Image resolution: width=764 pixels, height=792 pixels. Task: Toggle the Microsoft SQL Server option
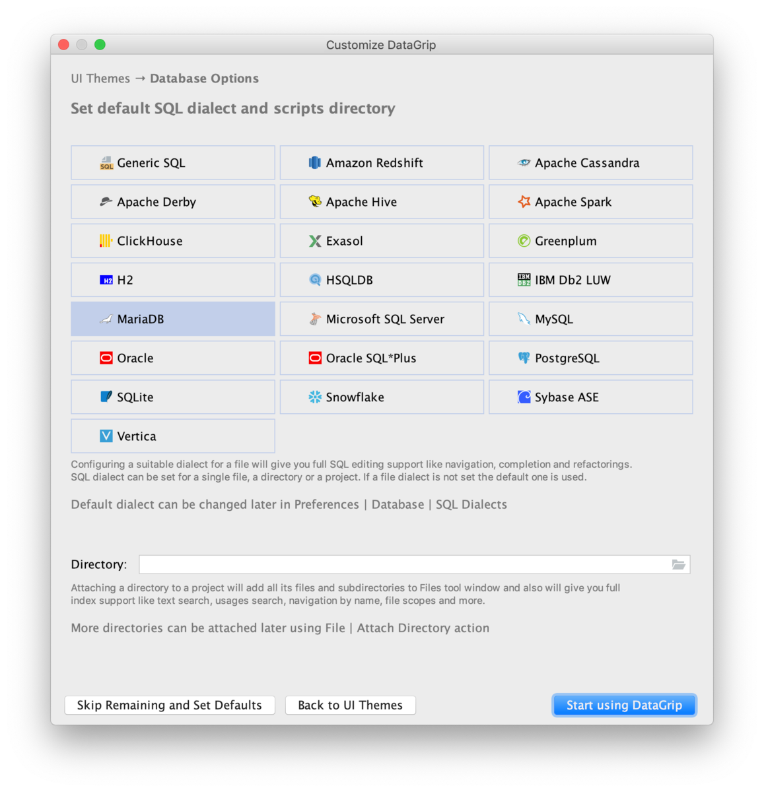382,319
